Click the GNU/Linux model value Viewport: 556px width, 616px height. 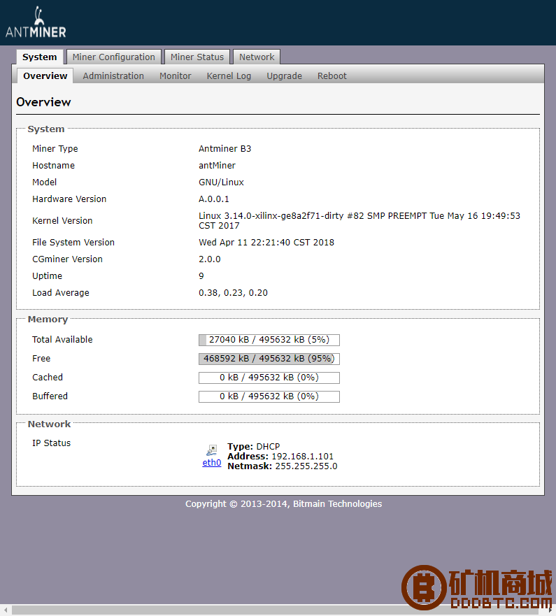point(221,182)
